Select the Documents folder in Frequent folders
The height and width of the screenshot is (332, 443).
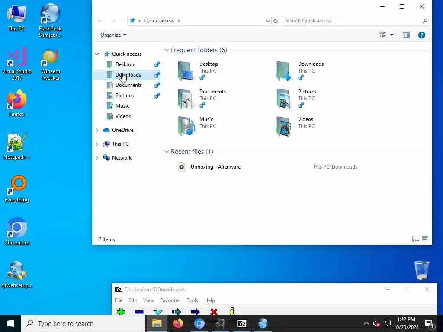(202, 99)
